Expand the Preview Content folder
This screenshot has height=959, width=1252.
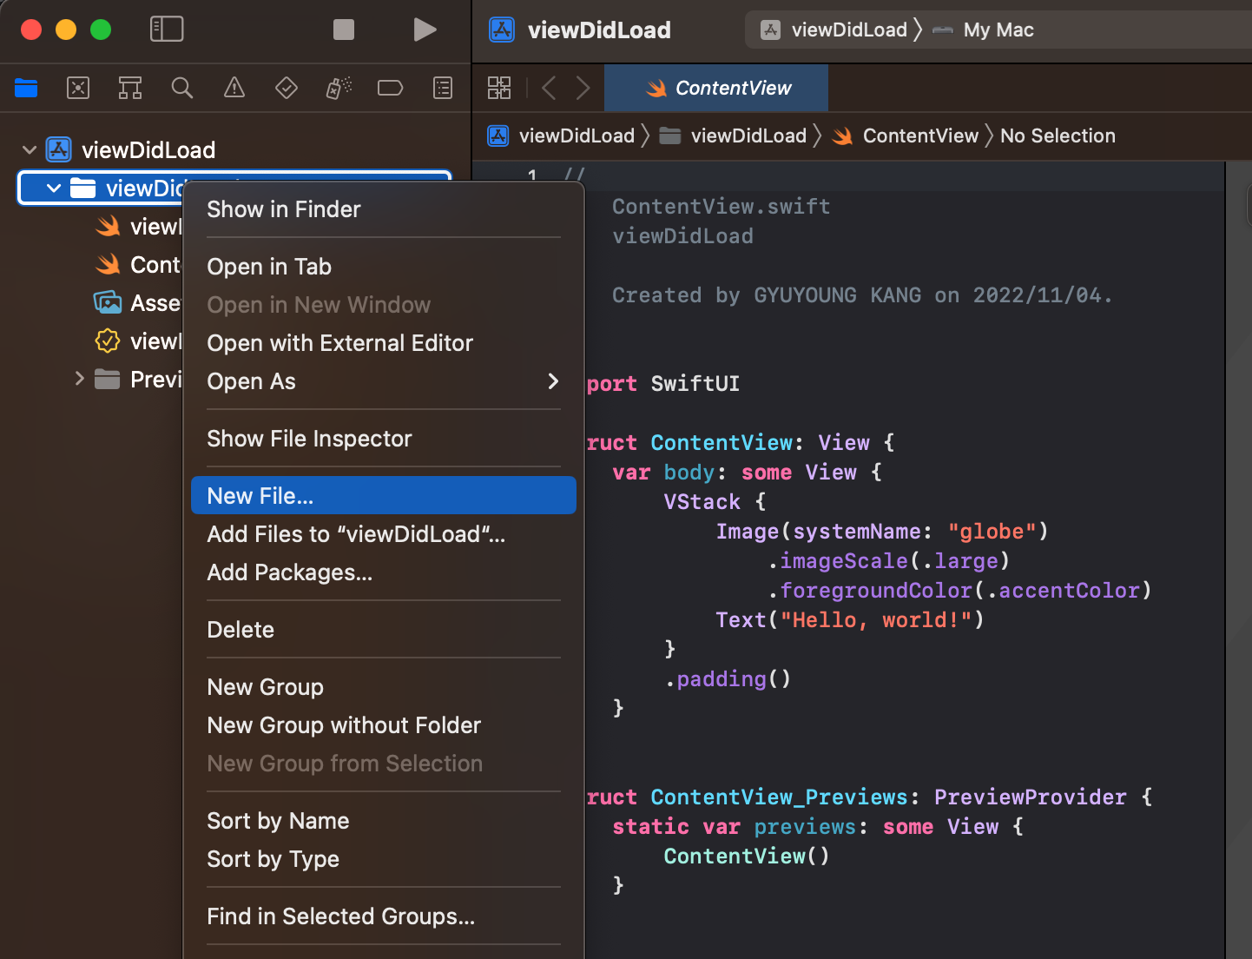point(80,379)
